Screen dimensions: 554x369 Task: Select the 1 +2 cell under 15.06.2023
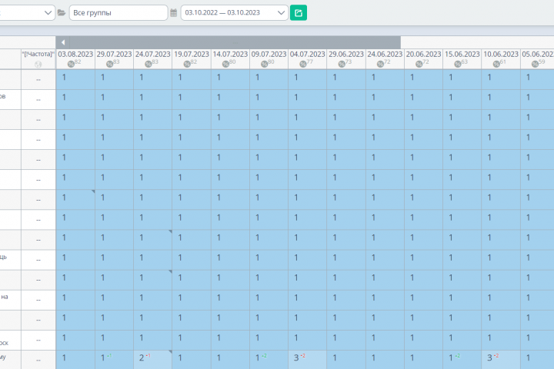point(462,360)
